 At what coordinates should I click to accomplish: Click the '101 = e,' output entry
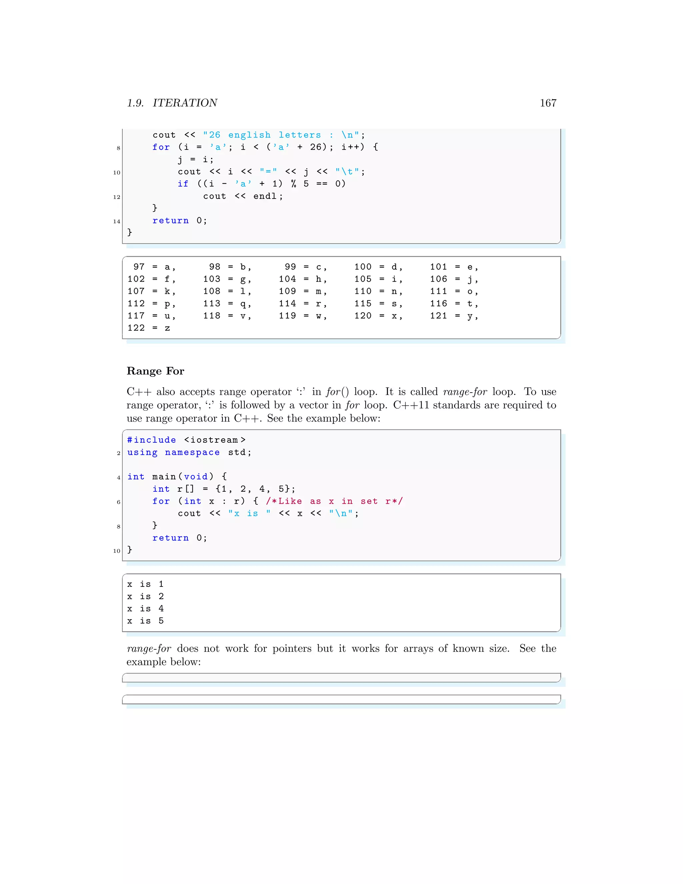click(x=454, y=267)
